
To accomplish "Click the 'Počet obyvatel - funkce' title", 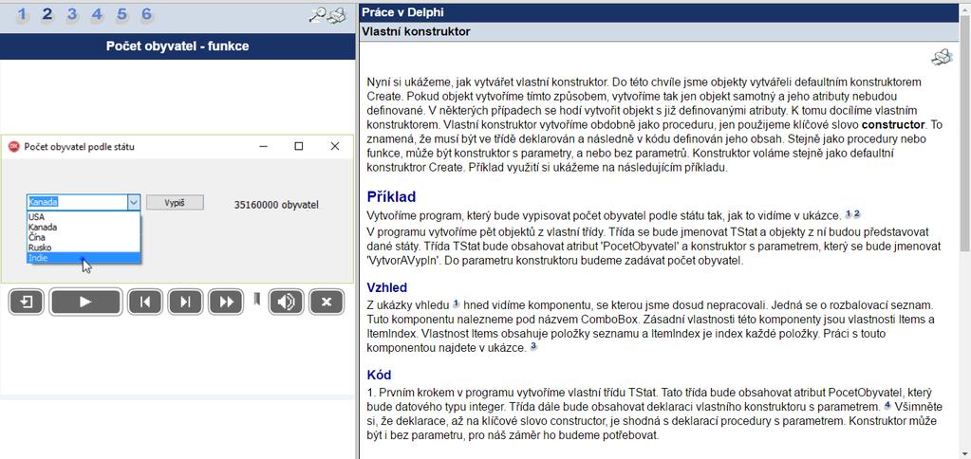I will click(x=177, y=46).
